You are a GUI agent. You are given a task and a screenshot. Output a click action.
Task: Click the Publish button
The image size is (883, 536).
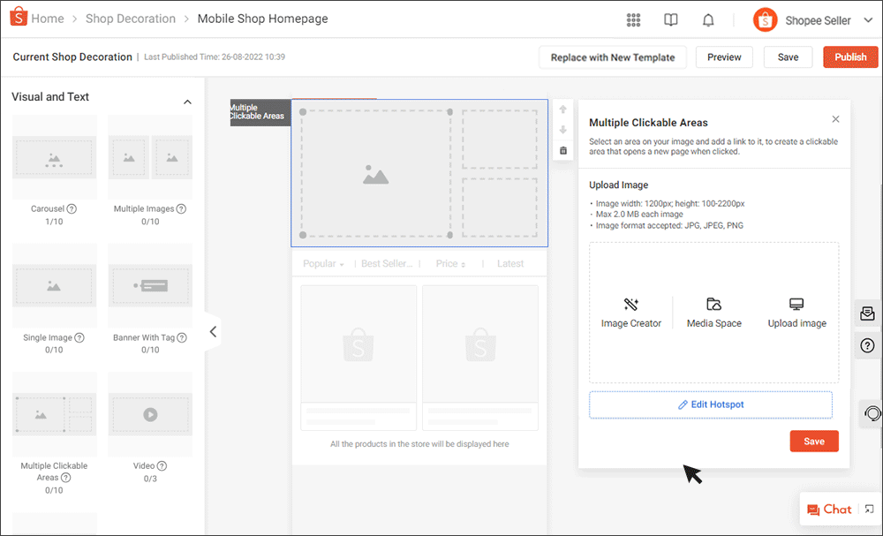click(x=850, y=57)
